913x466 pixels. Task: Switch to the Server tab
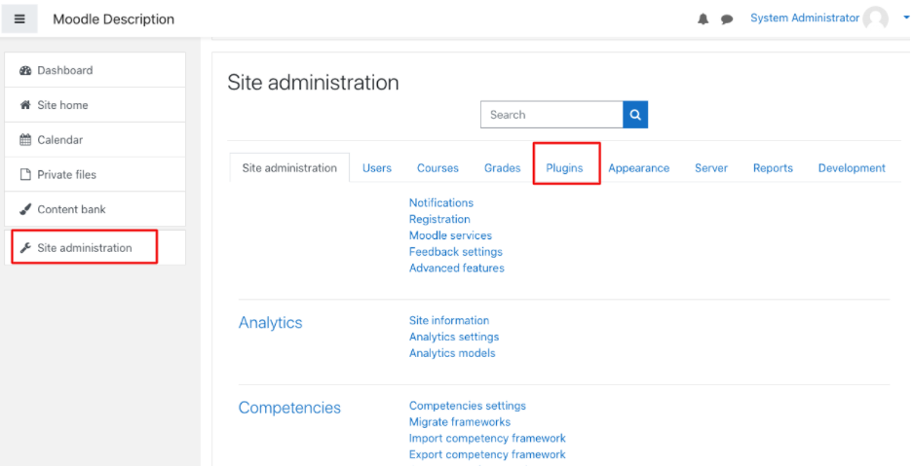click(711, 168)
